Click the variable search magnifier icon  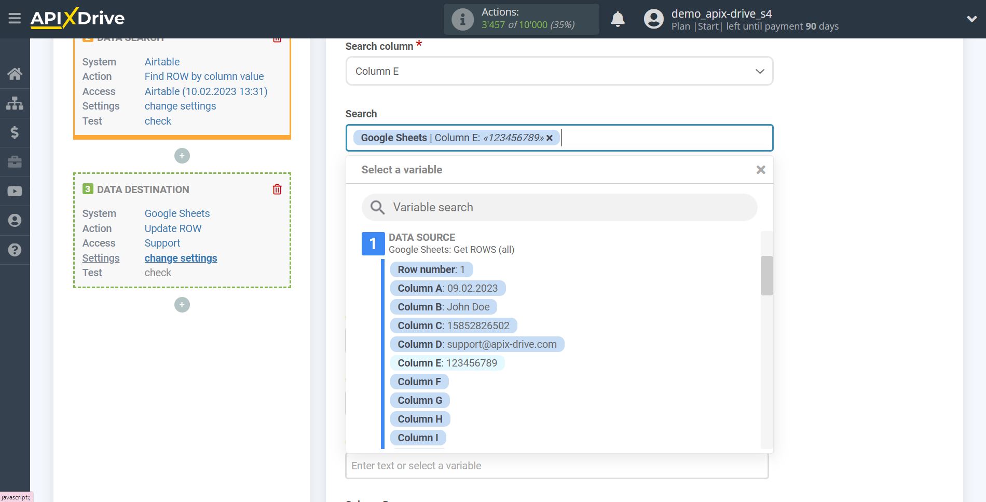pyautogui.click(x=377, y=208)
